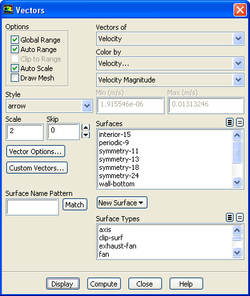Viewport: 250px width, 296px height.
Task: Increase the Skip value with the up arrow
Action: pyautogui.click(x=85, y=127)
